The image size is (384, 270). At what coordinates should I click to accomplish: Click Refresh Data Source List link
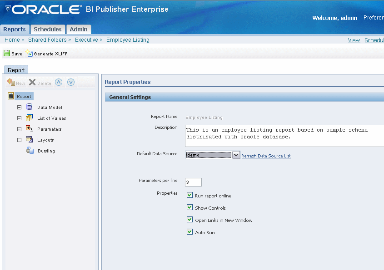266,156
